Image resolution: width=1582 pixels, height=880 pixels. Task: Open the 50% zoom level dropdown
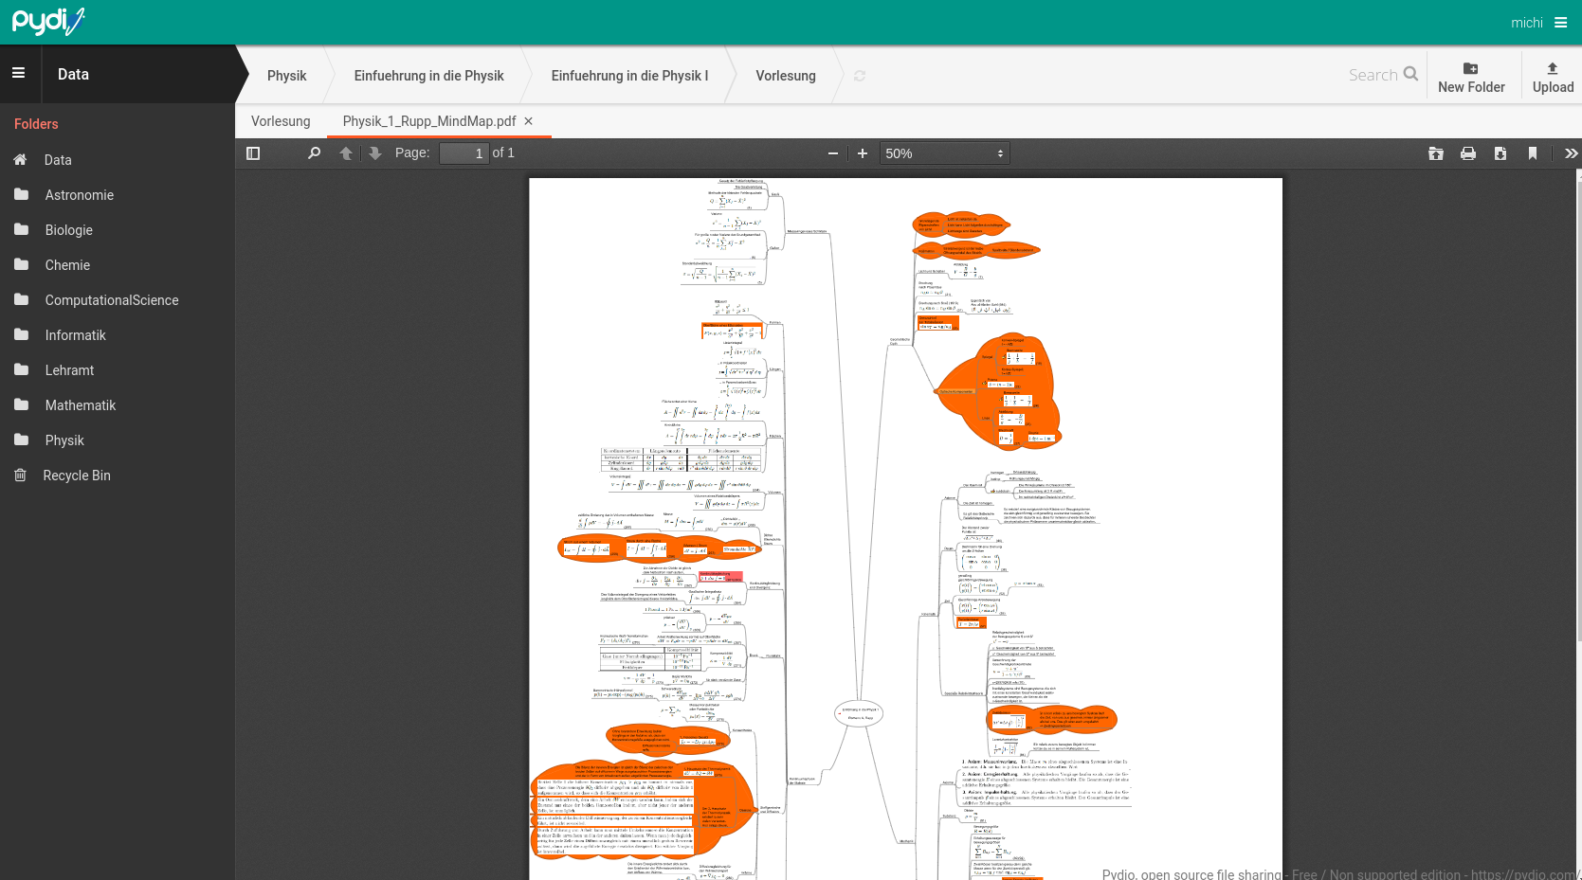pyautogui.click(x=944, y=153)
